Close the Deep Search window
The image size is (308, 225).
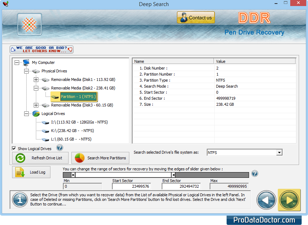pyautogui.click(x=298, y=3)
